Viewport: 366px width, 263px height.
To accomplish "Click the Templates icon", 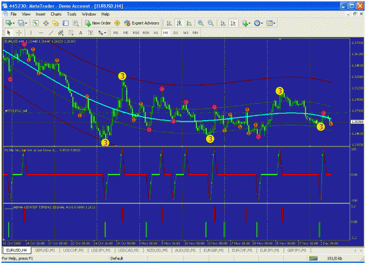I will 269,23.
